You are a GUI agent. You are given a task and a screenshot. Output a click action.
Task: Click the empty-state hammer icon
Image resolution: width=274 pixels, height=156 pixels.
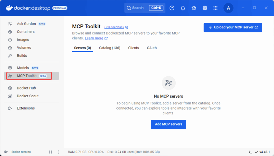169,83
